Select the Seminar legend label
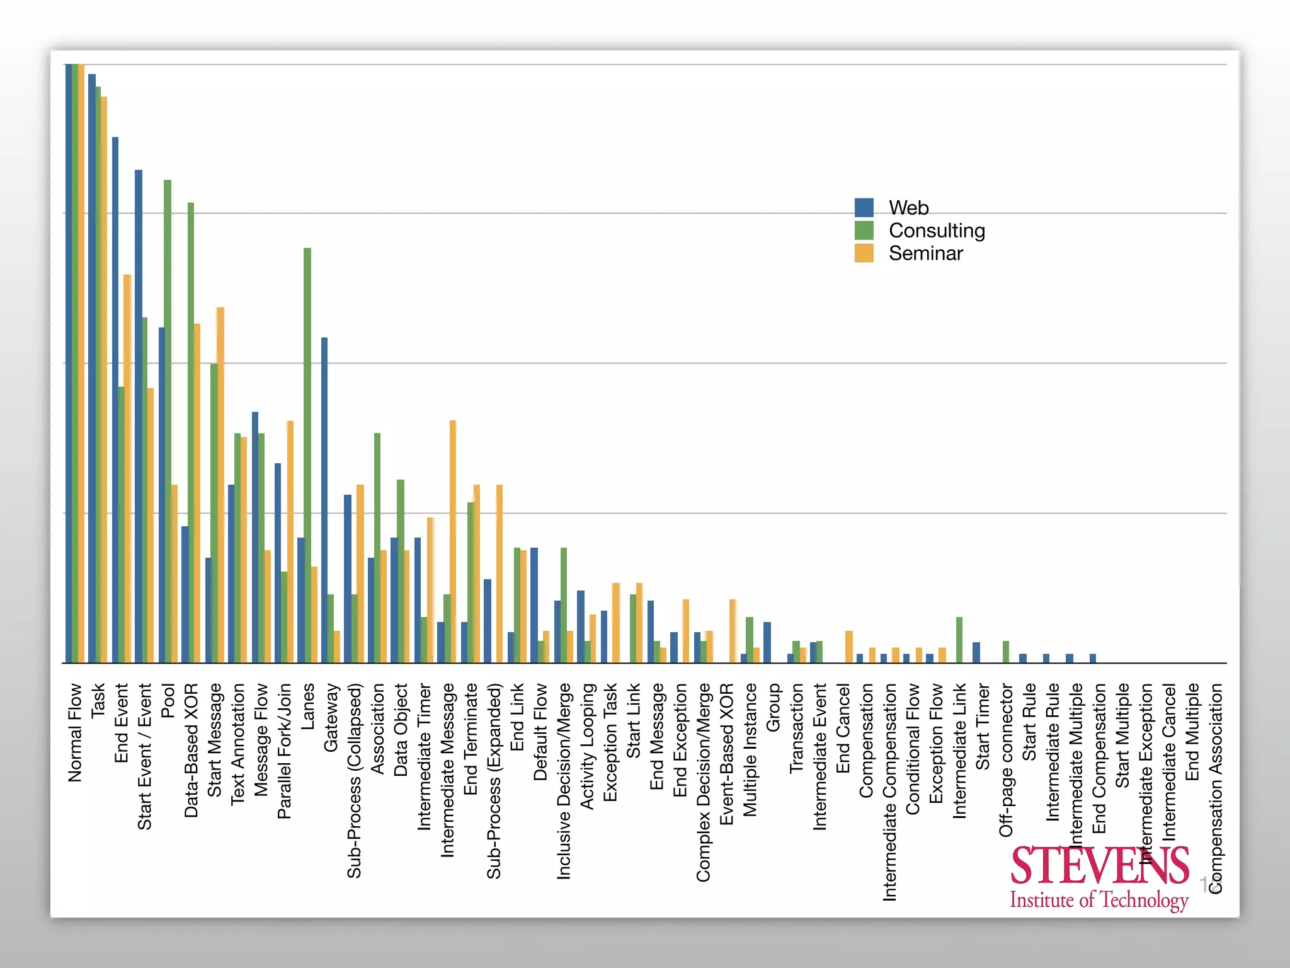Image resolution: width=1290 pixels, height=968 pixels. click(925, 253)
